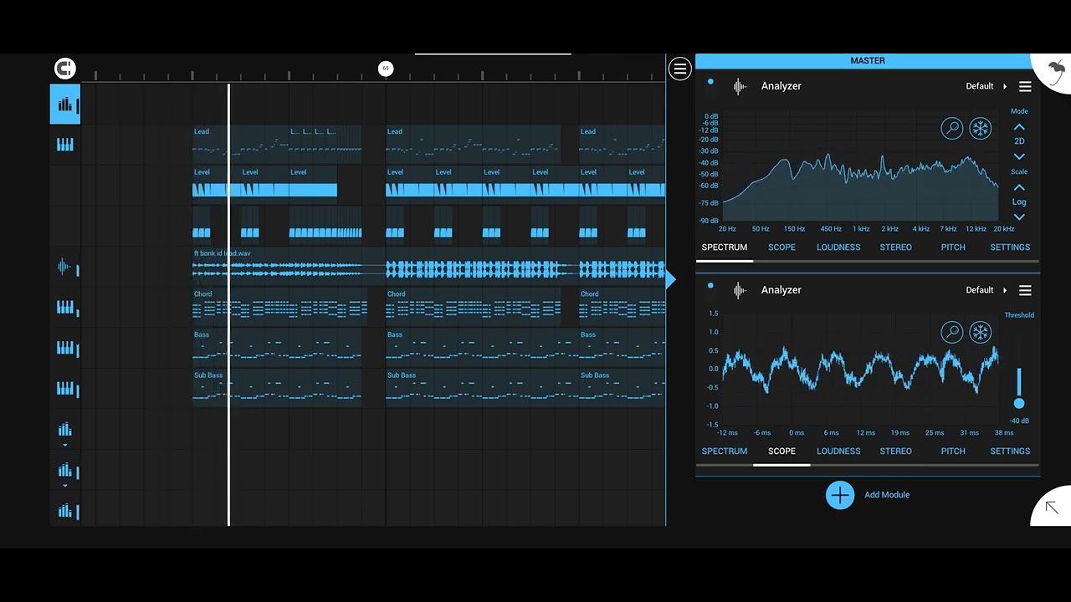Screen dimensions: 1071x602
Task: Switch scope-view Analyzer to PITCH tab
Action: [953, 451]
